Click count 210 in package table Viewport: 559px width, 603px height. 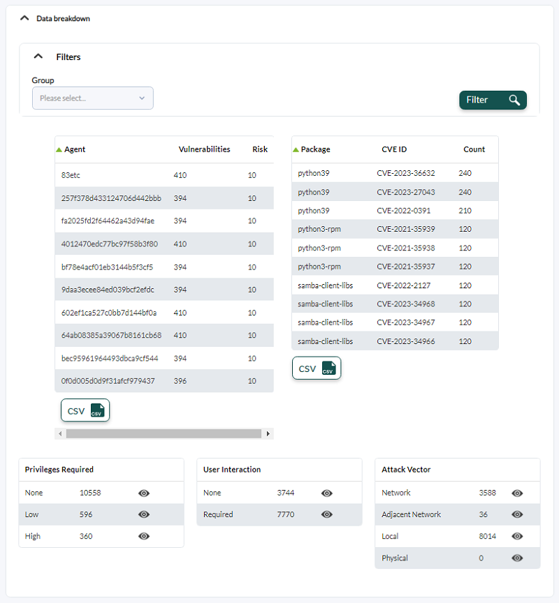465,211
